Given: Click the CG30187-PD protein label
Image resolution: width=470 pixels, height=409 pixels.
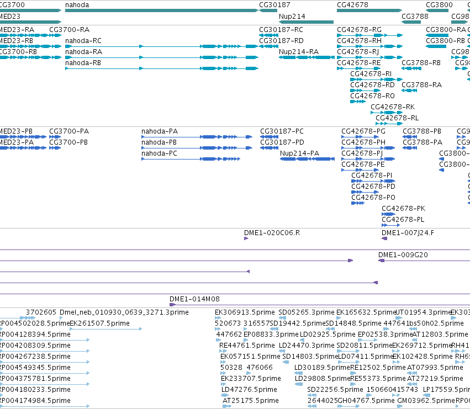Looking at the screenshot, I should [x=282, y=142].
